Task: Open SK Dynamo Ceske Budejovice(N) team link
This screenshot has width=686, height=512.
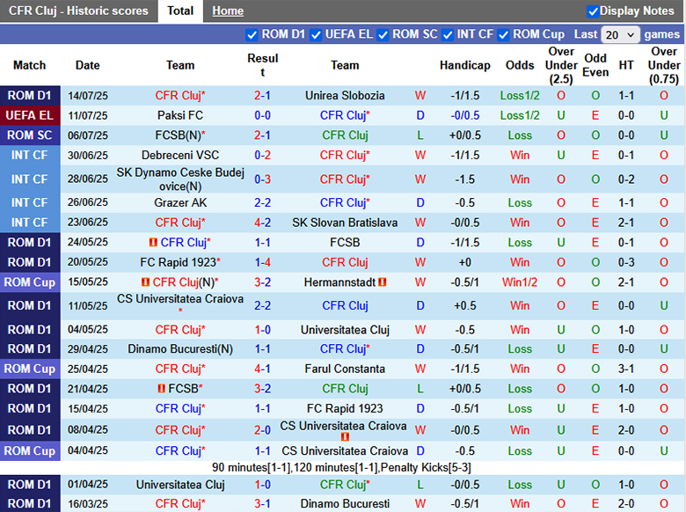Action: [x=180, y=179]
